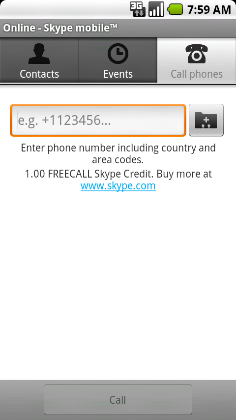Open the contact picker folder icon
Screen dimensions: 236x420
206,120
